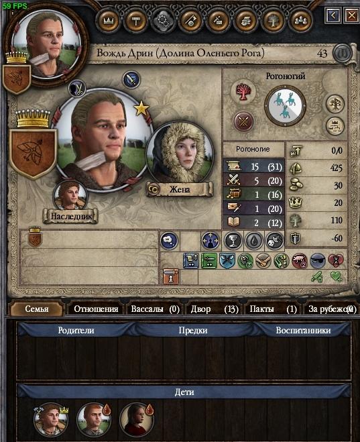The image size is (360, 442).
Task: Expand the Родители section header
Action: point(76,330)
